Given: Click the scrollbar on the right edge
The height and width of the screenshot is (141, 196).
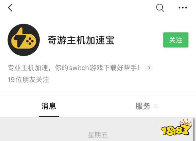Looking at the screenshot, I should pyautogui.click(x=194, y=130).
